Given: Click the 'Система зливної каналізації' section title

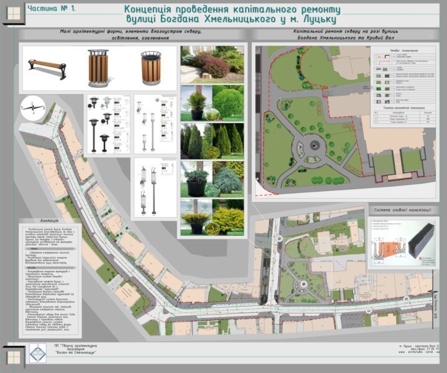Looking at the screenshot, I should pos(404,208).
